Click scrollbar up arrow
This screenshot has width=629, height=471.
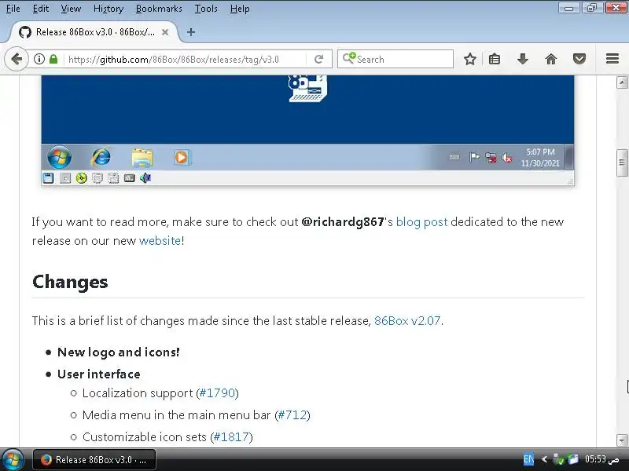tap(622, 82)
